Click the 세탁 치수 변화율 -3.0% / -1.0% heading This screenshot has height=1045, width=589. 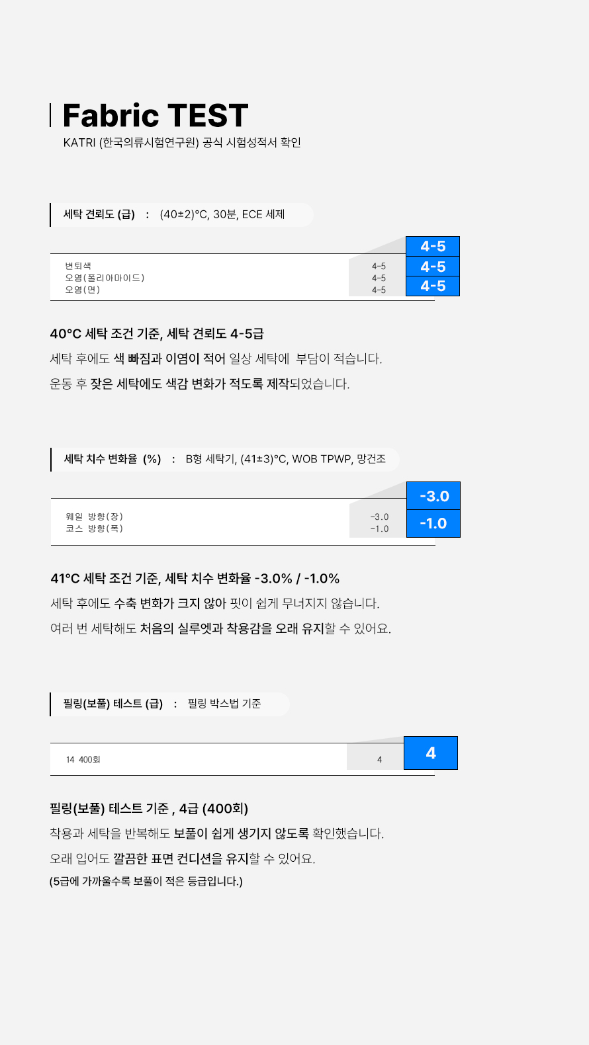click(195, 578)
